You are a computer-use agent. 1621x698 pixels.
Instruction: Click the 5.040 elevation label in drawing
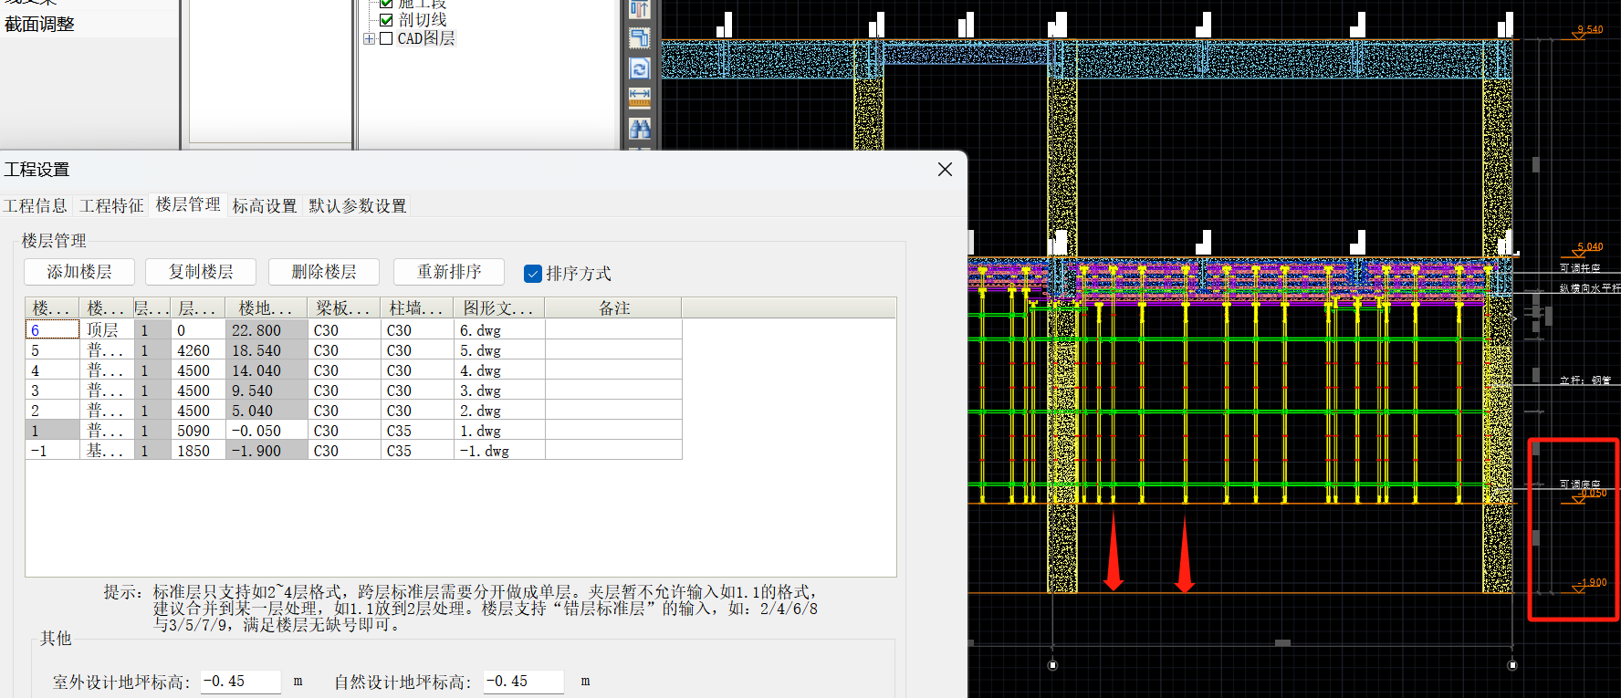click(1590, 246)
